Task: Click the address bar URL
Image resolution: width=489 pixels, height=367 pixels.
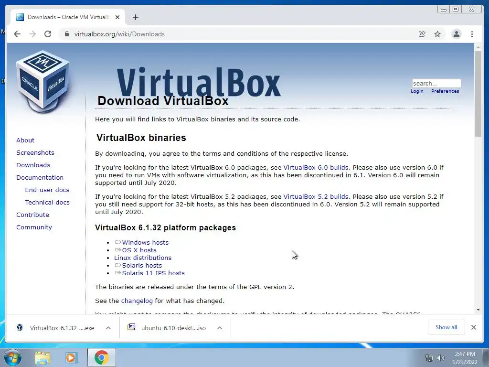Action: pyautogui.click(x=119, y=34)
